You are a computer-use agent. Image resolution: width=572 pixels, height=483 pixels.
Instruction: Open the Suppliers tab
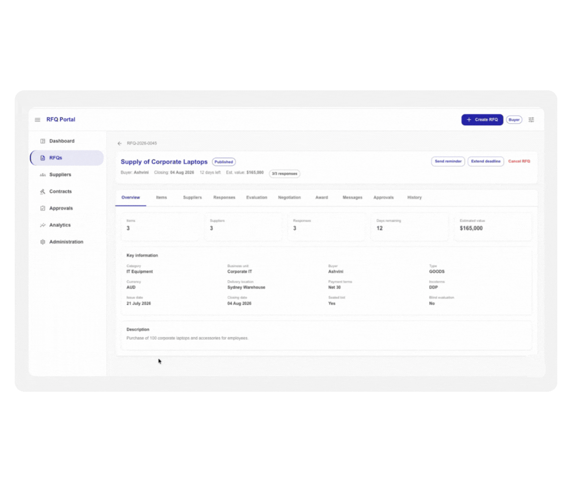tap(193, 198)
